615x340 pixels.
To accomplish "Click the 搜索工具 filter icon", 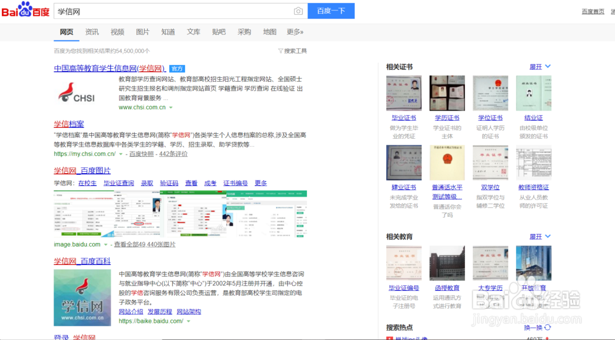I will click(280, 51).
